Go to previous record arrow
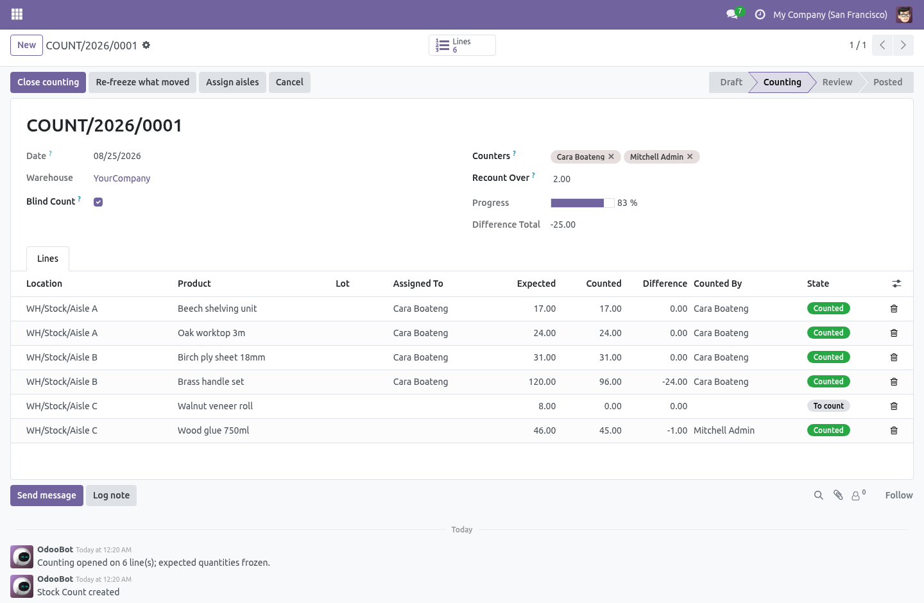 (882, 45)
